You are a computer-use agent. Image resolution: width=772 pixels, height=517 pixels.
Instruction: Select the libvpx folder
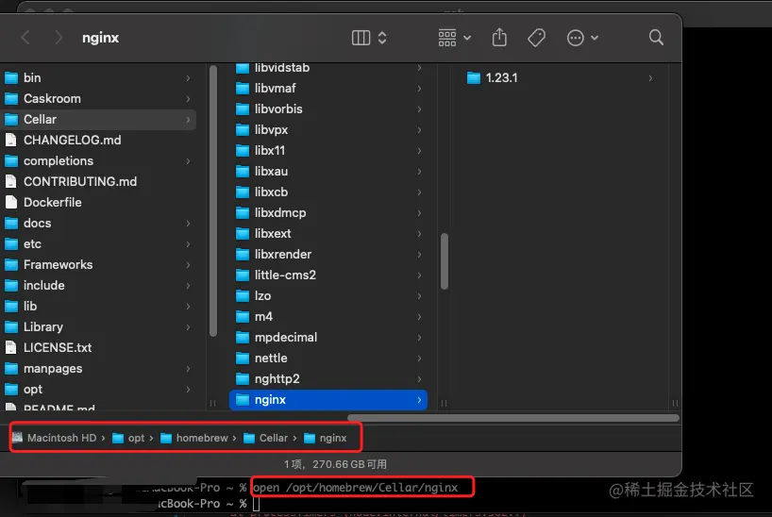(328, 129)
